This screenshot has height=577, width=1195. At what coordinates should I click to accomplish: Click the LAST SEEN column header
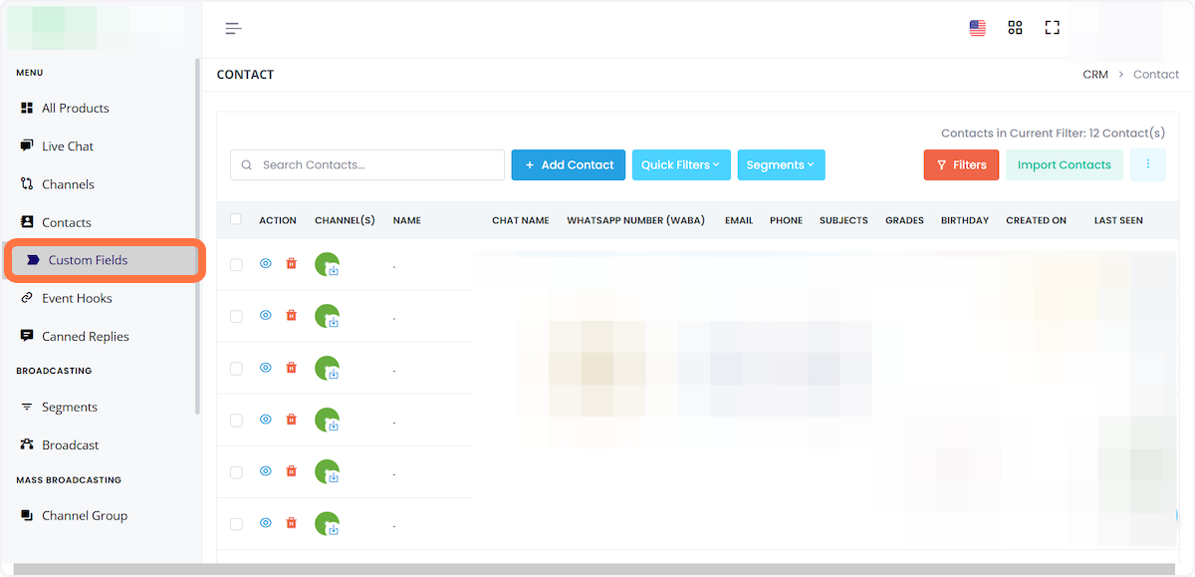pyautogui.click(x=1118, y=220)
